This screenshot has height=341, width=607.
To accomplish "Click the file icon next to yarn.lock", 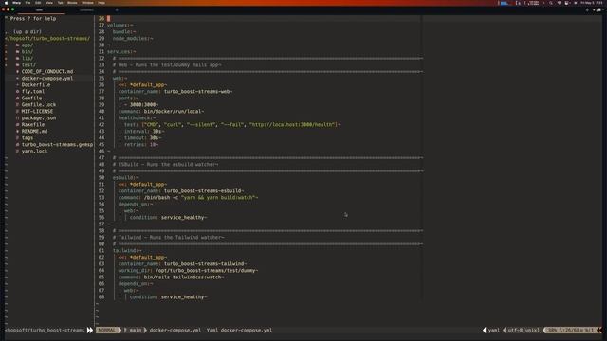I will click(x=17, y=151).
